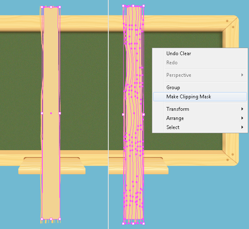This screenshot has width=249, height=229.
Task: Expand the Perspective submenu arrow
Action: (x=242, y=75)
